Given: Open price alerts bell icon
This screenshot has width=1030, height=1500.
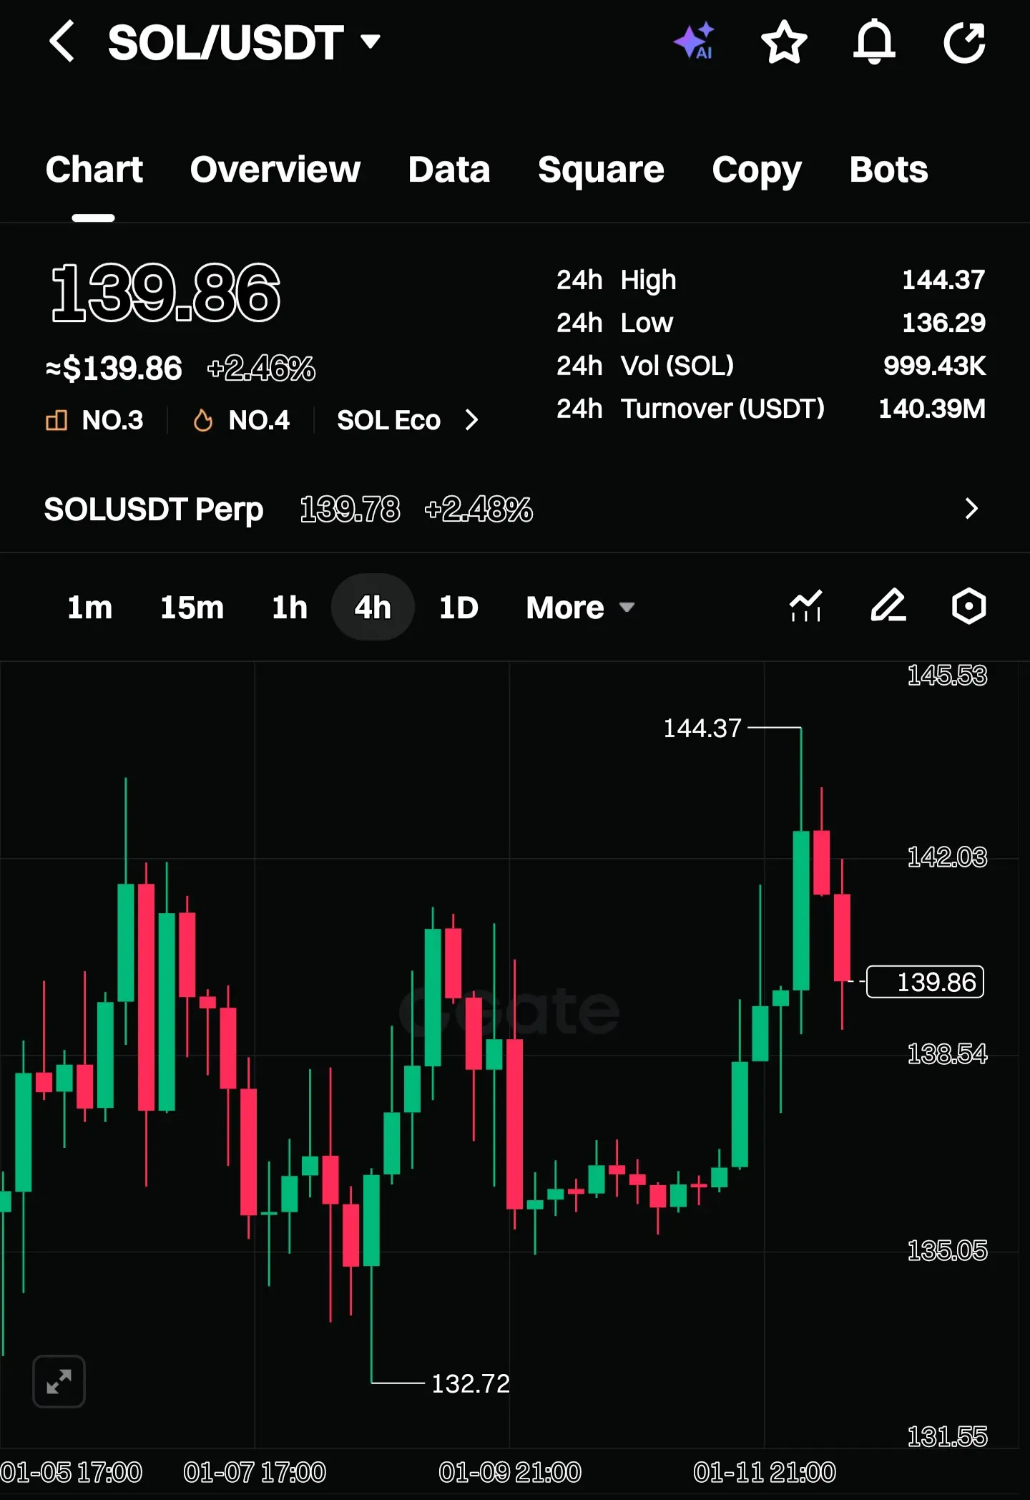Looking at the screenshot, I should (874, 42).
